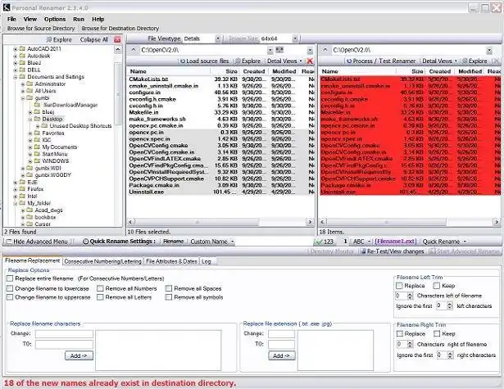Click Explore icon in source toolbar

pos(238,61)
